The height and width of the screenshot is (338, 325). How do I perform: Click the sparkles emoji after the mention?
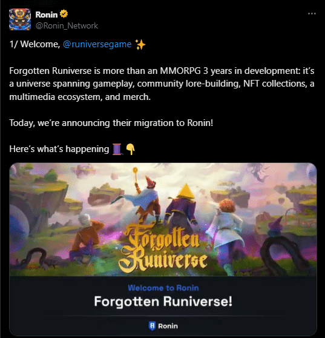[x=140, y=44]
